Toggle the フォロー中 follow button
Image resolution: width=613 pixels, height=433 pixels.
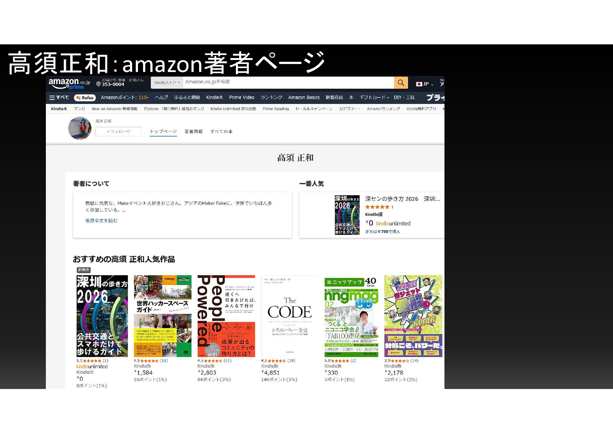(x=118, y=132)
